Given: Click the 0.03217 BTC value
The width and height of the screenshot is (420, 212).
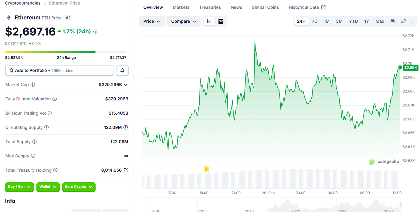Looking at the screenshot, I should tap(16, 44).
